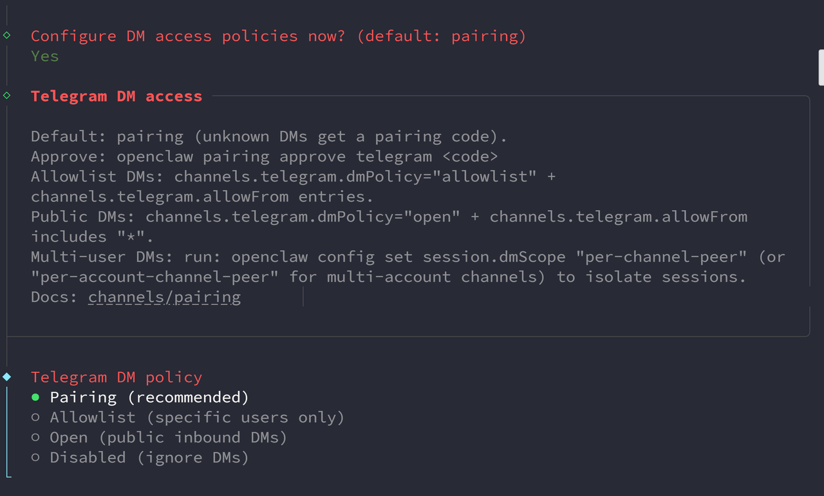Click the hollow circle beside Allowlist option
The height and width of the screenshot is (496, 824).
(x=36, y=417)
